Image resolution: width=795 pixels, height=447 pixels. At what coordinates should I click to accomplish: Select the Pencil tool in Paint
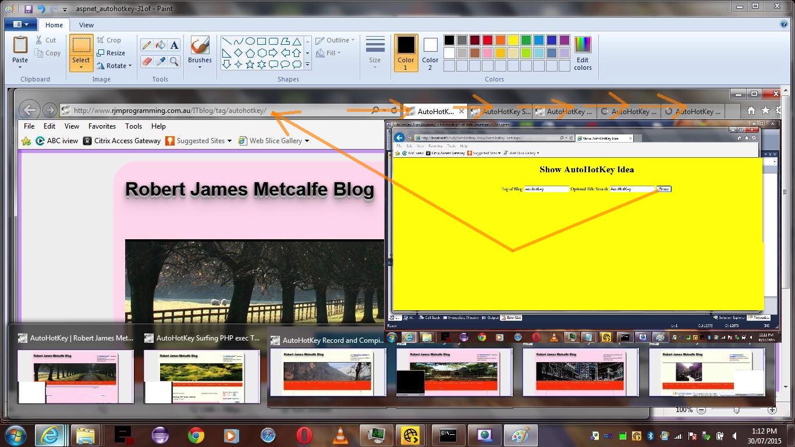[146, 45]
